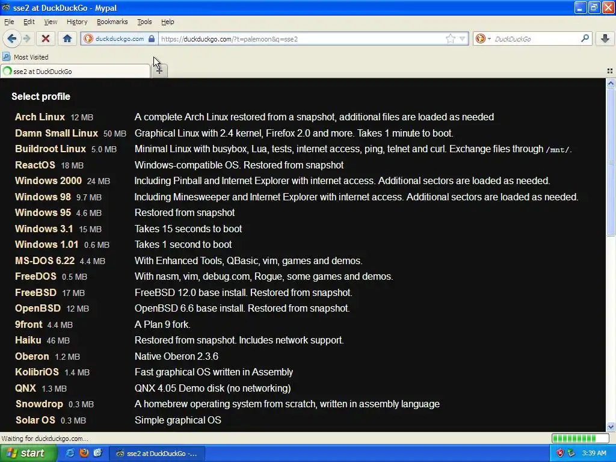Click the page loading progress bar
Screen dimensions: 616x462
click(580, 438)
